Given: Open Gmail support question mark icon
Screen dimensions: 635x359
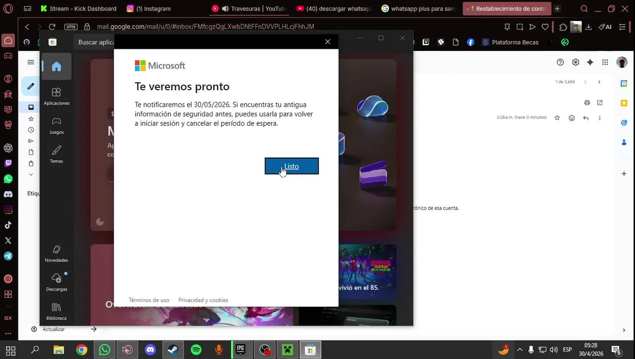Looking at the screenshot, I should point(560,62).
